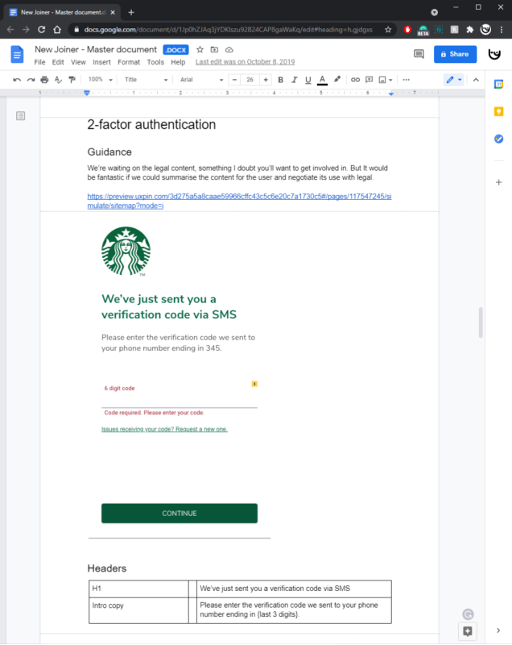This screenshot has height=645, width=512.
Task: Open the text color picker
Action: [322, 80]
